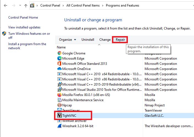Click the Control Panel address bar icon
Screen dimensions: 194x137
pyautogui.click(x=32, y=5)
